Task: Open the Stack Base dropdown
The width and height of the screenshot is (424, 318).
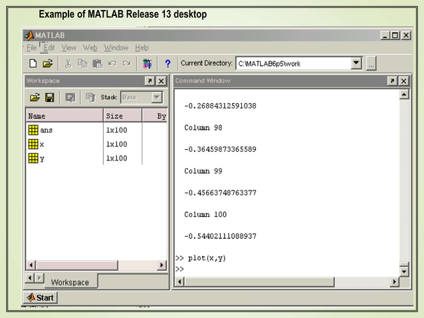Action: [x=157, y=97]
